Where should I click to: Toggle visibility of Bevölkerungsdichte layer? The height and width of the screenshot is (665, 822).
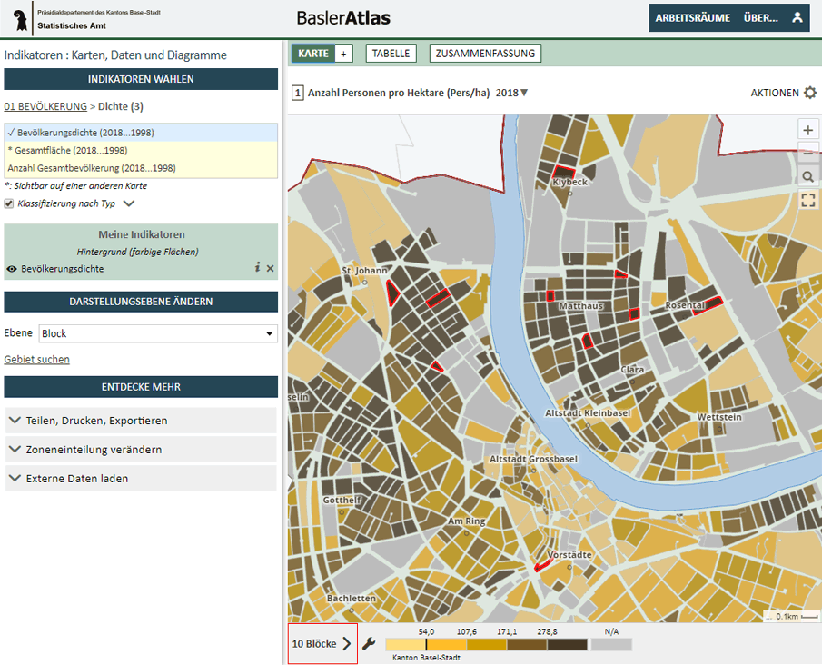pyautogui.click(x=12, y=269)
